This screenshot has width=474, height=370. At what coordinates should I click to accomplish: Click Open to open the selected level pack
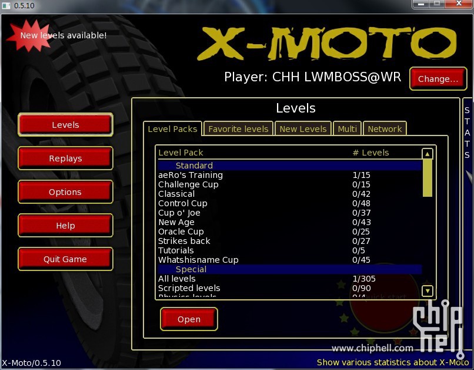coord(189,319)
